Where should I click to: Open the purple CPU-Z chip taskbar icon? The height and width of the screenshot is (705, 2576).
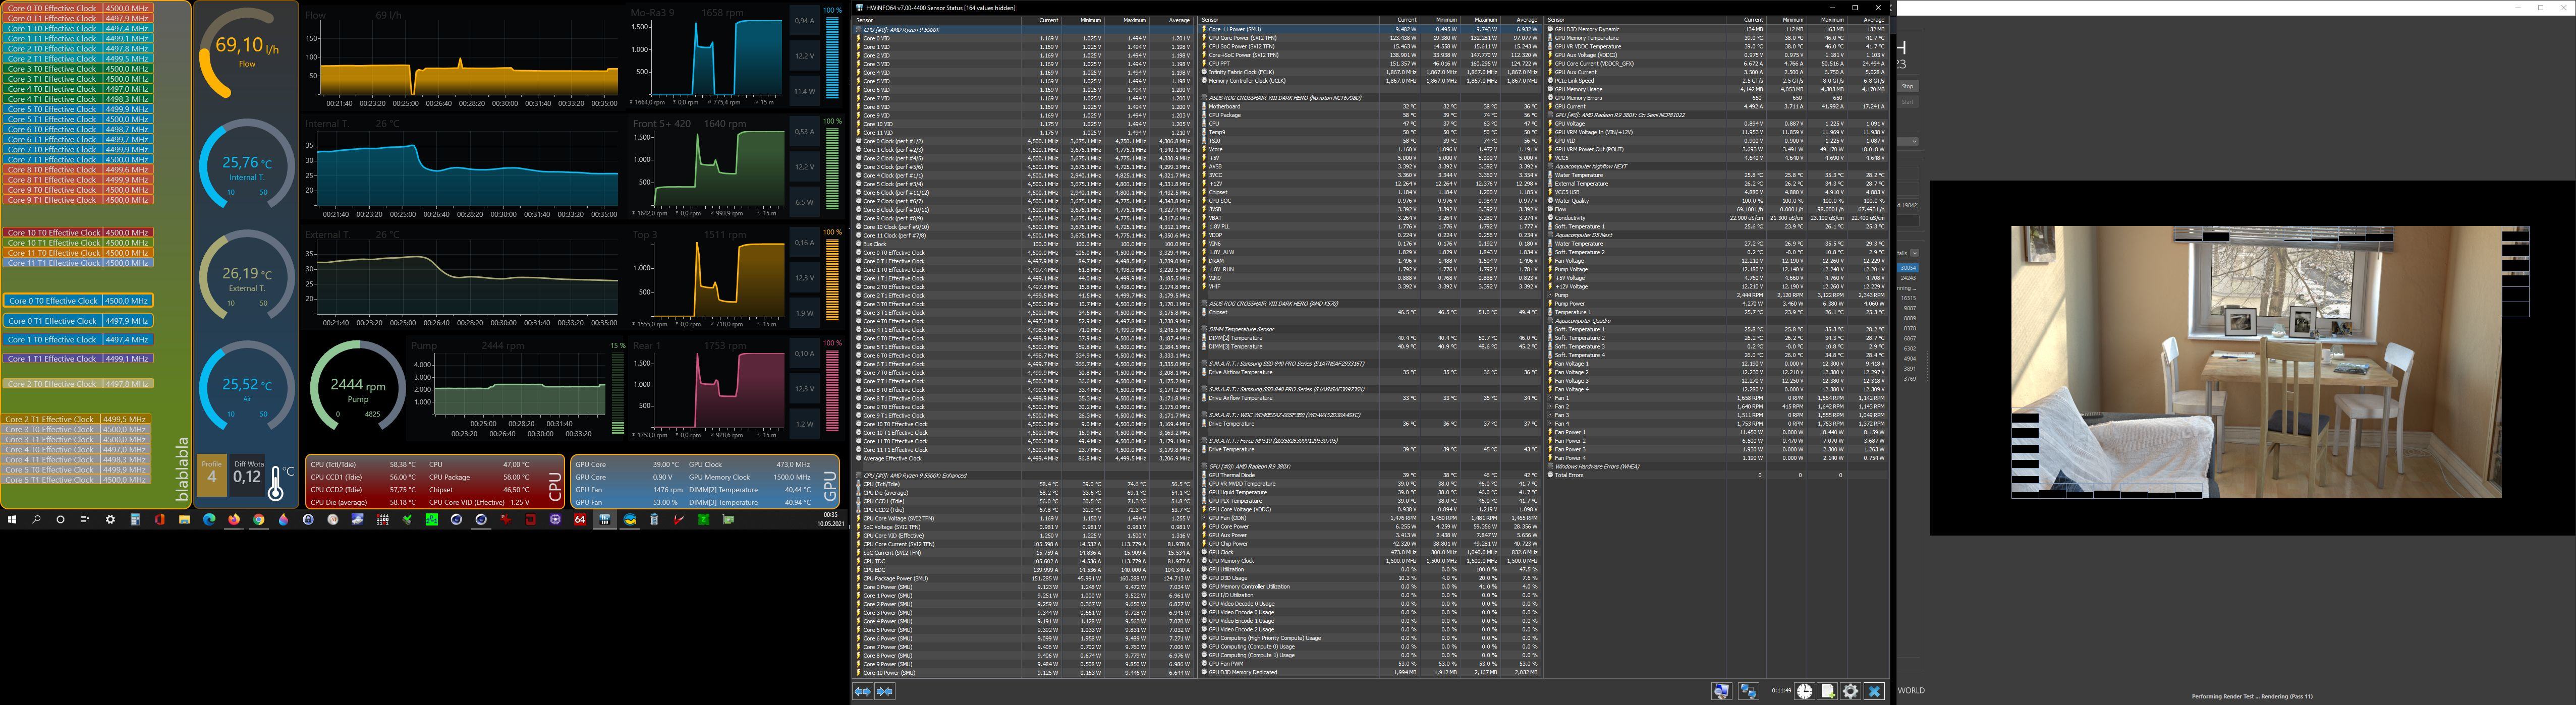point(555,520)
